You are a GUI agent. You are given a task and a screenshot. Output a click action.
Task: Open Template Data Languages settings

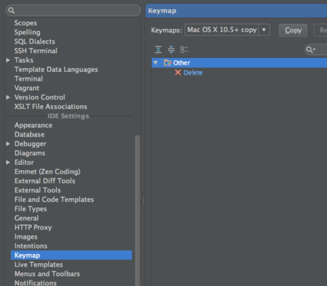pos(56,70)
